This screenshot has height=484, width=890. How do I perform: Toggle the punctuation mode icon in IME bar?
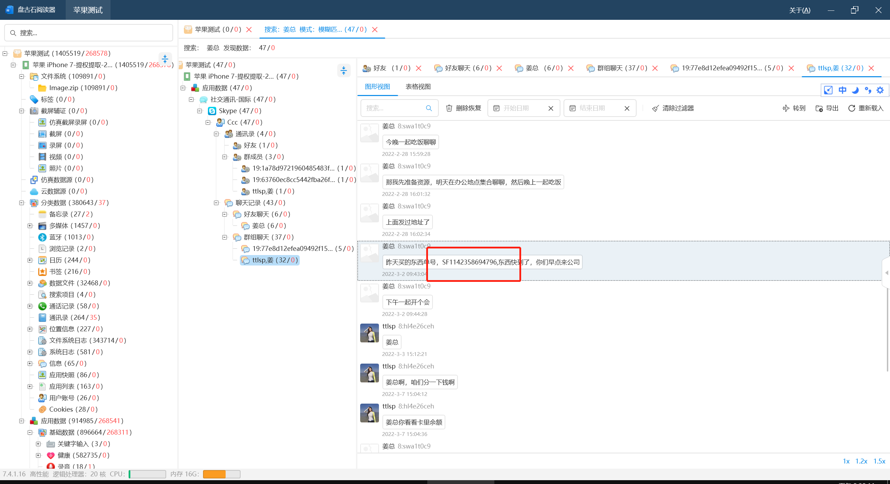(x=868, y=90)
